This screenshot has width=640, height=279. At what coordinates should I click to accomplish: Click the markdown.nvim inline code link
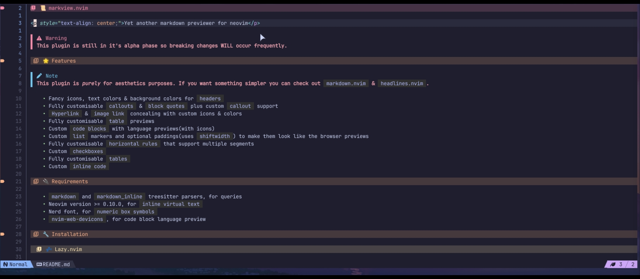(x=346, y=83)
